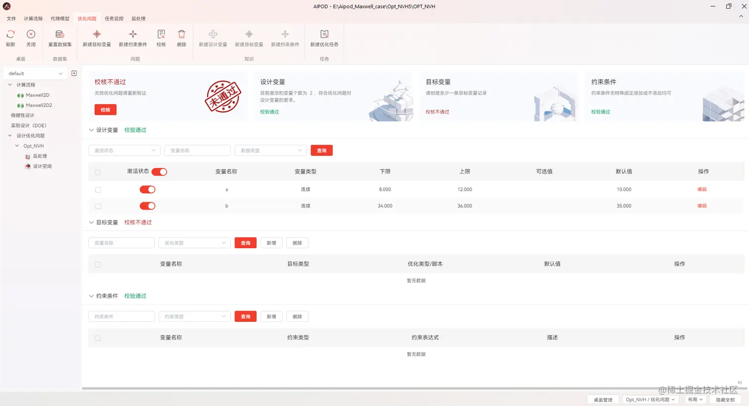Collapse the 设计优化问题 tree node
The width and height of the screenshot is (749, 406).
[x=10, y=135]
